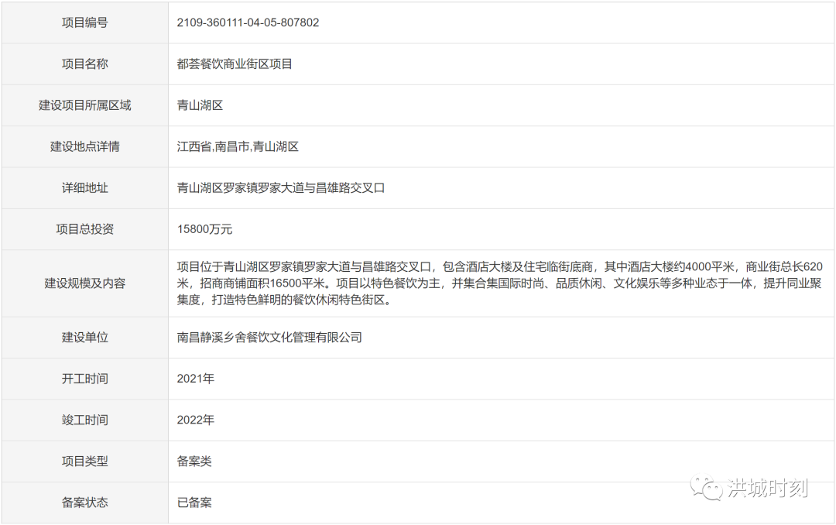The image size is (836, 525).
Task: Select project type 备案类
Action: click(x=194, y=461)
